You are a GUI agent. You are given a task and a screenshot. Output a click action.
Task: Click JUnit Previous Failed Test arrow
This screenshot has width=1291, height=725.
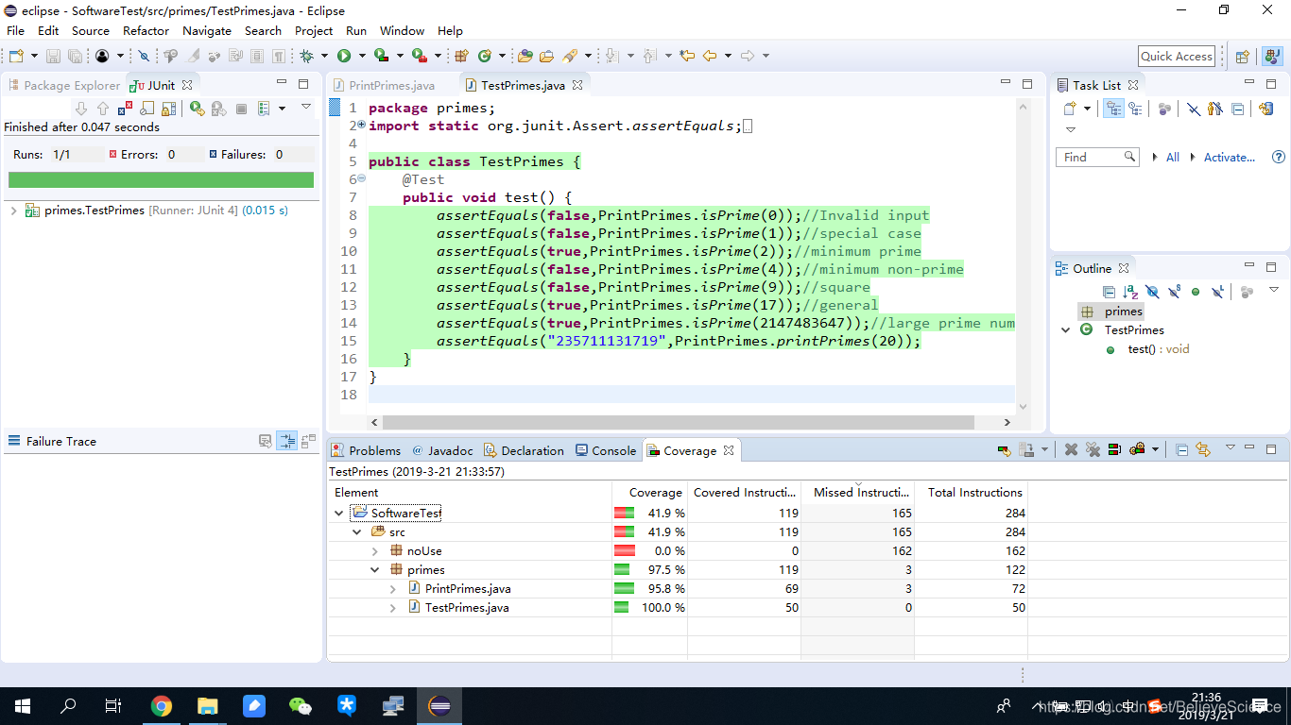(x=103, y=109)
